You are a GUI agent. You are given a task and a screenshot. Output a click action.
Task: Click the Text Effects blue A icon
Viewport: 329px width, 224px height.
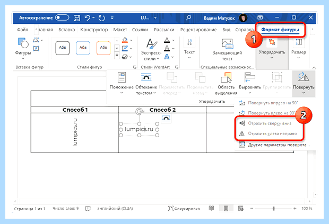click(167, 57)
